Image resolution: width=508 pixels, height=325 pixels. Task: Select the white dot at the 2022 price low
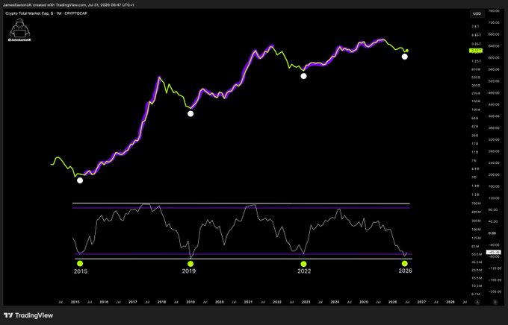click(303, 76)
